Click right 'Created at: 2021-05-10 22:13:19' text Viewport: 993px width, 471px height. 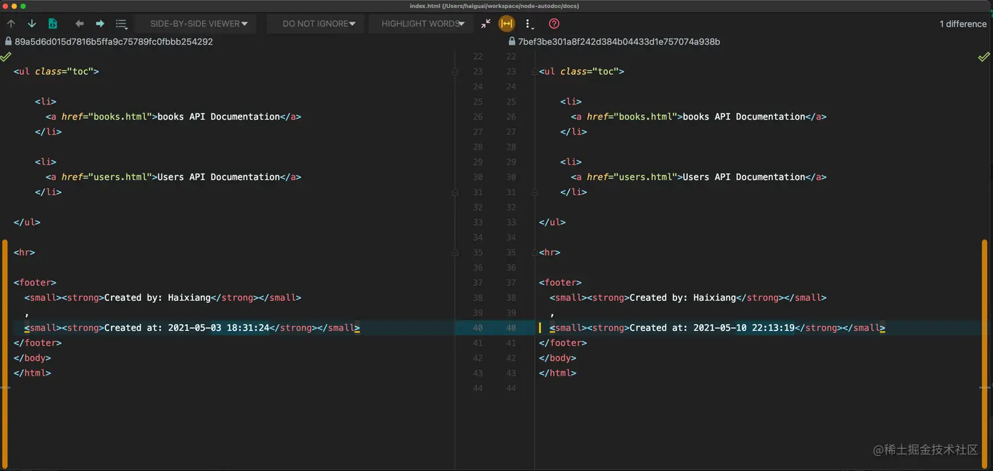712,328
